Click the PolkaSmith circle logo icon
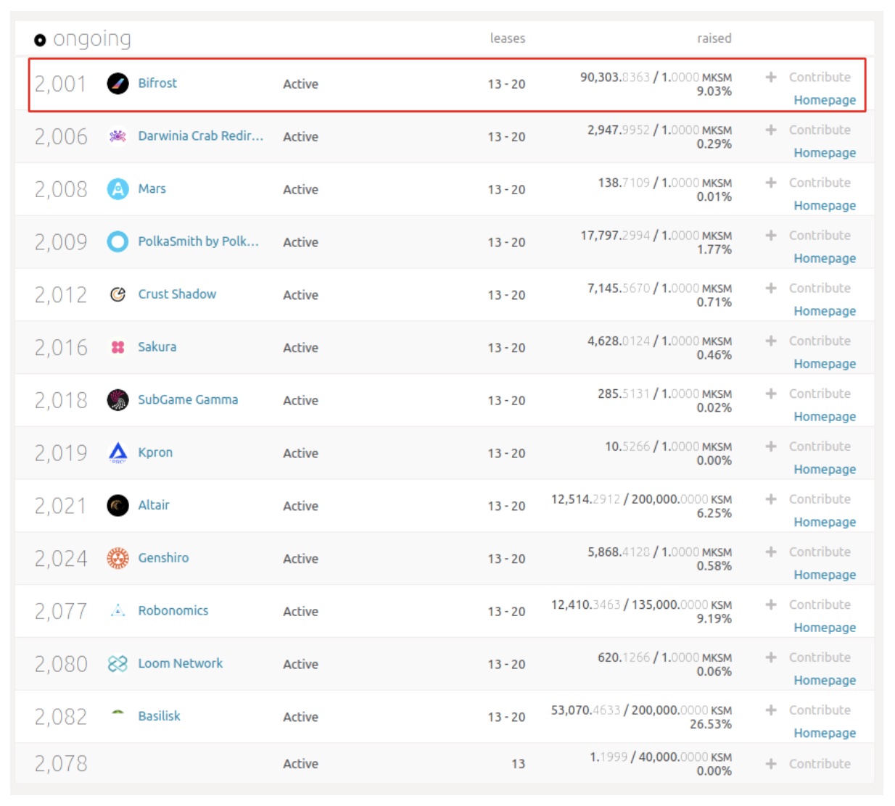This screenshot has height=806, width=895. click(117, 241)
